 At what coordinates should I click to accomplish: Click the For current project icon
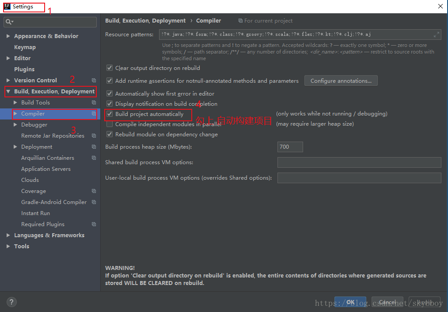tap(241, 21)
